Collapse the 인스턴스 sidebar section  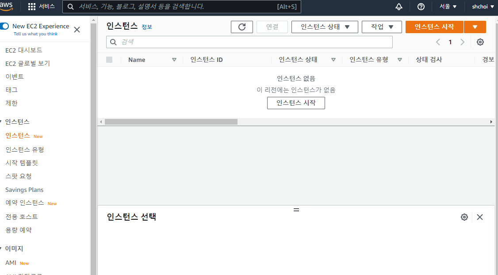1,122
